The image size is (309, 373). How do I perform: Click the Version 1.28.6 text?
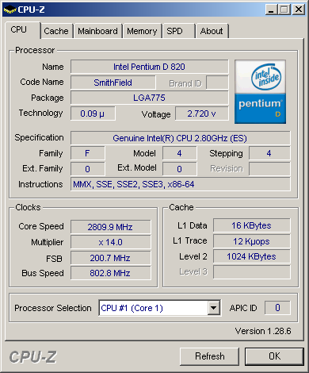(x=263, y=331)
